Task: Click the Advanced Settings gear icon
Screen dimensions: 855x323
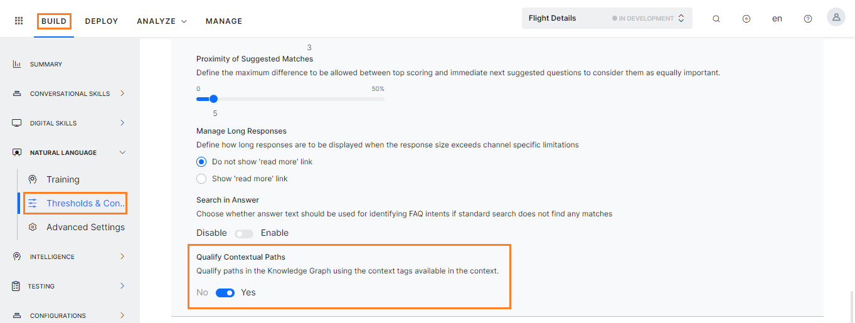Action: point(33,227)
